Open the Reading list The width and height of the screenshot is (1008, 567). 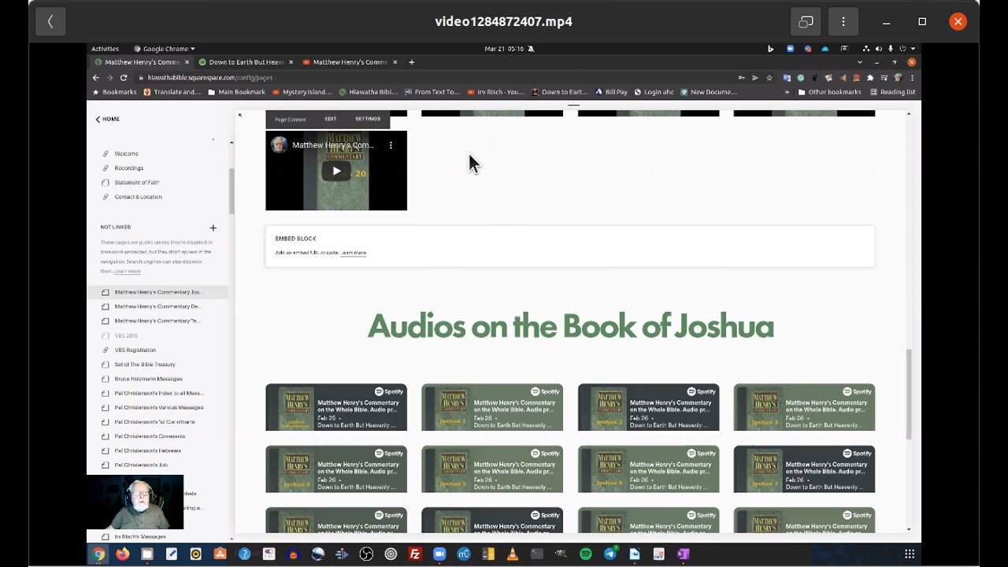point(892,92)
